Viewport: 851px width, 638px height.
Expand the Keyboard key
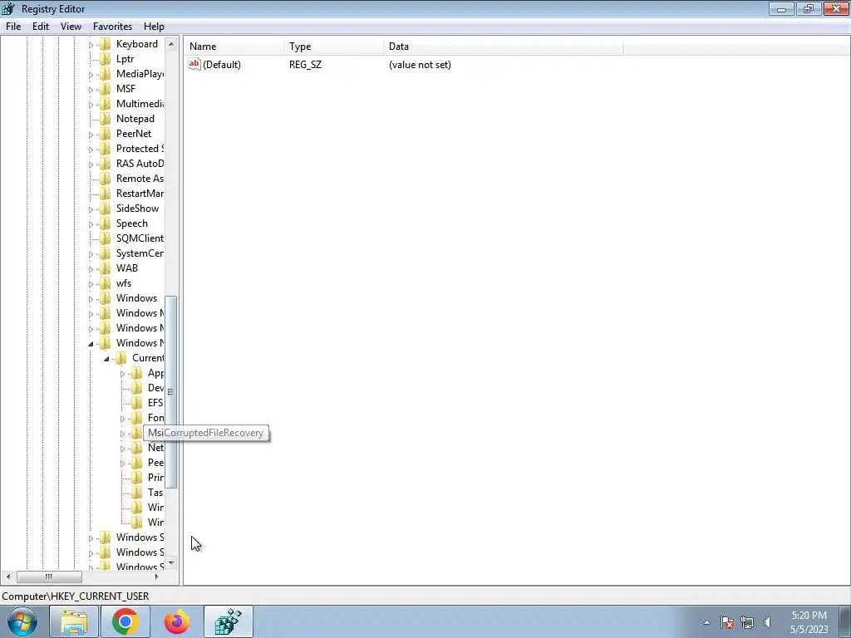(x=91, y=45)
